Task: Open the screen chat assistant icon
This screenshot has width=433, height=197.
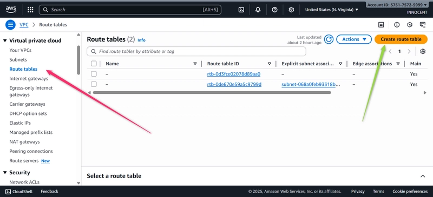Action: click(x=423, y=25)
